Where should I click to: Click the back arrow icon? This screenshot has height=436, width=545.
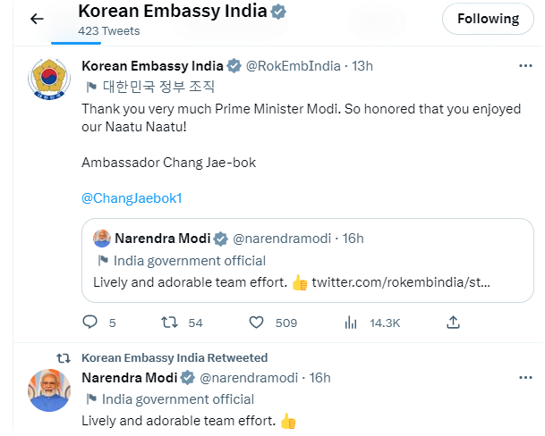[37, 19]
